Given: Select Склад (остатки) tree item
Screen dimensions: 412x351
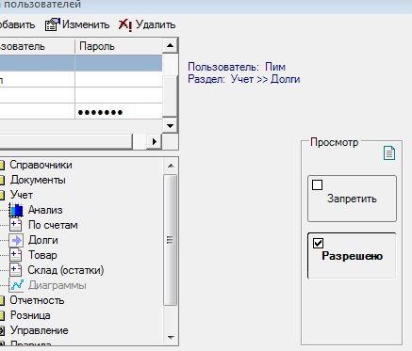Looking at the screenshot, I should point(66,270).
